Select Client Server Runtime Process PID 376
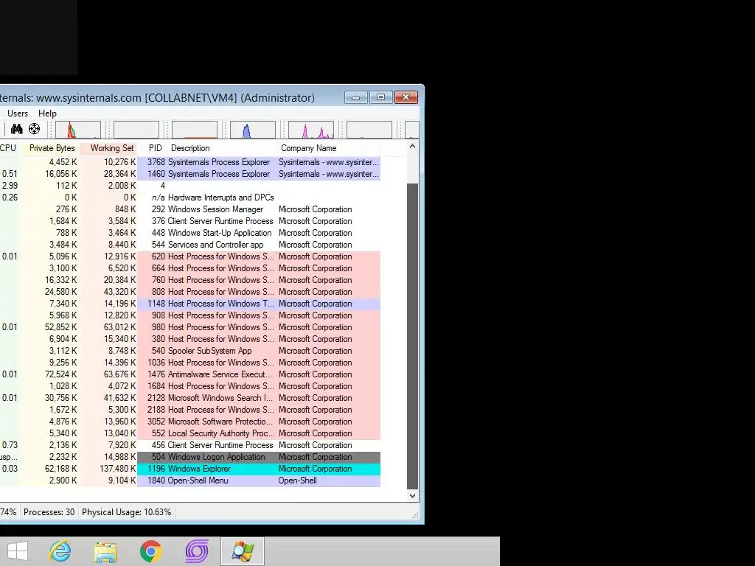The width and height of the screenshot is (755, 566). (x=190, y=221)
